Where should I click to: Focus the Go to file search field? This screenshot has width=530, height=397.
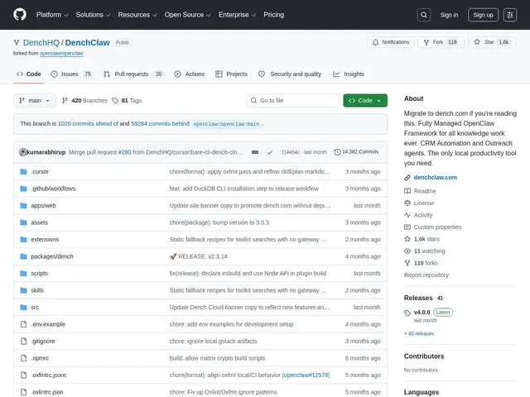point(293,101)
